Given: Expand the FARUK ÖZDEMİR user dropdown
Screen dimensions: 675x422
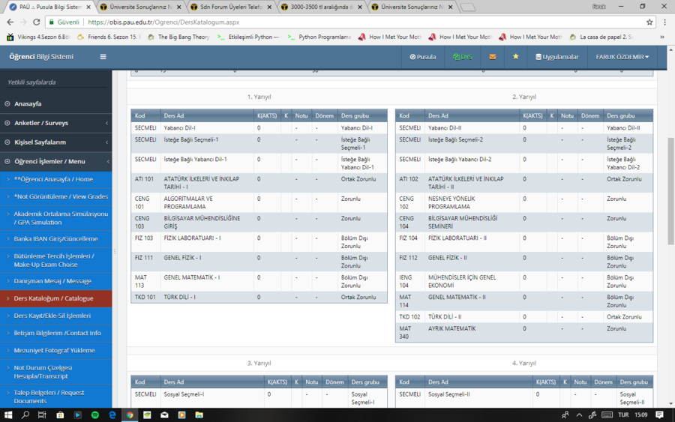Looking at the screenshot, I should tap(622, 57).
